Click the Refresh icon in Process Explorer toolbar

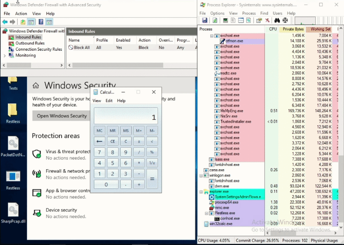tap(215, 21)
